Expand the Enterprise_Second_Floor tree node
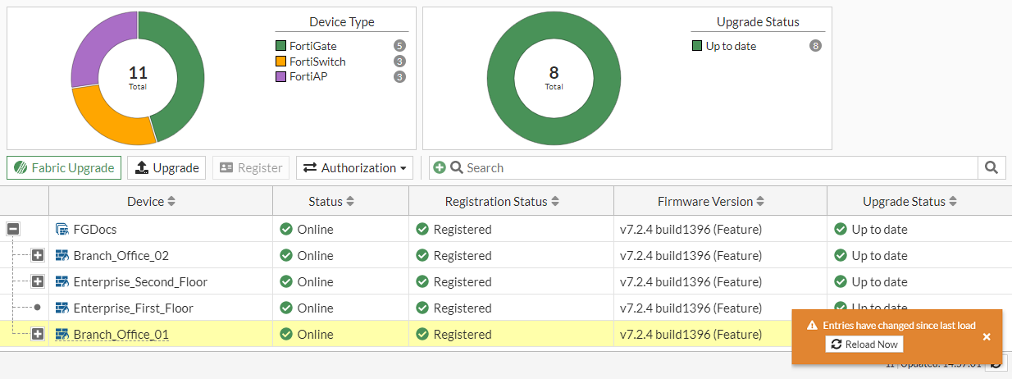This screenshot has width=1012, height=379. pyautogui.click(x=38, y=282)
